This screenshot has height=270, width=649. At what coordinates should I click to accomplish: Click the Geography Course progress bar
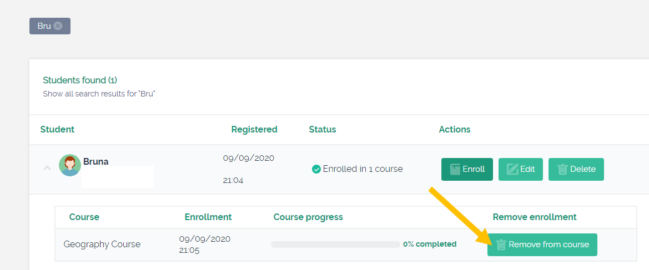tap(335, 244)
